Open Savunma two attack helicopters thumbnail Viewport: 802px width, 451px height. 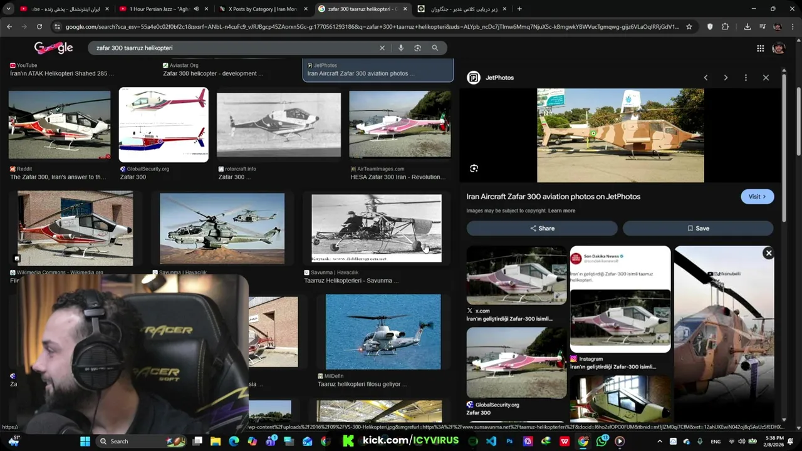click(x=222, y=229)
